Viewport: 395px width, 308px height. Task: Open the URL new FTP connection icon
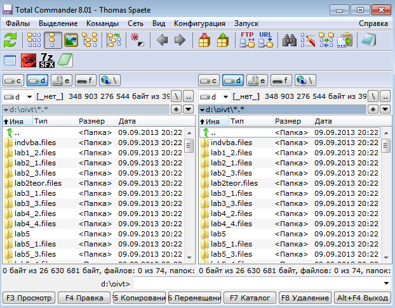265,40
